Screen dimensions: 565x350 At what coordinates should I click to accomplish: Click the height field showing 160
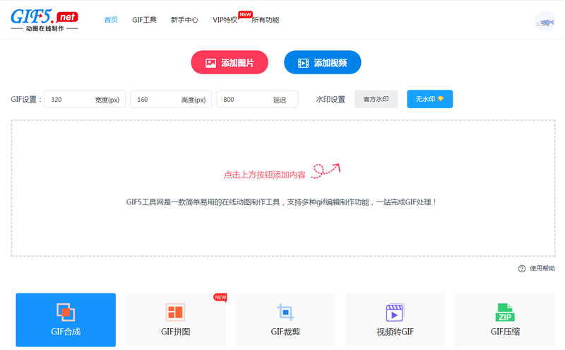point(171,99)
